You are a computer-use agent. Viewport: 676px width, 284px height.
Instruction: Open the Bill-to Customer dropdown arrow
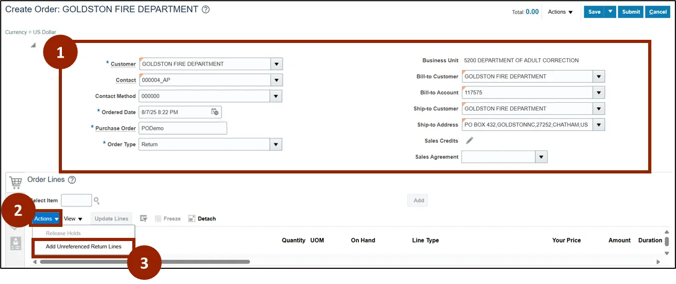[599, 77]
